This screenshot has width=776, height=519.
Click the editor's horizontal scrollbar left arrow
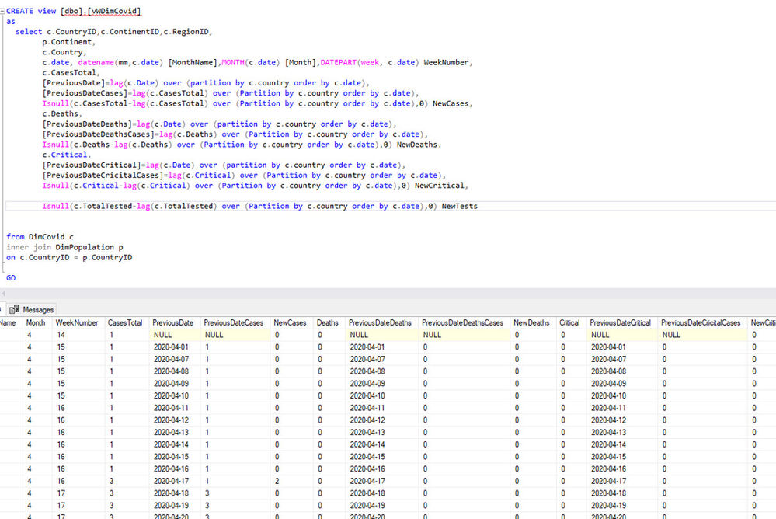click(x=4, y=293)
